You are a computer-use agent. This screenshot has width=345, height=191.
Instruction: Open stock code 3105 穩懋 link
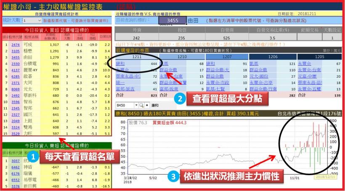(x=16, y=51)
